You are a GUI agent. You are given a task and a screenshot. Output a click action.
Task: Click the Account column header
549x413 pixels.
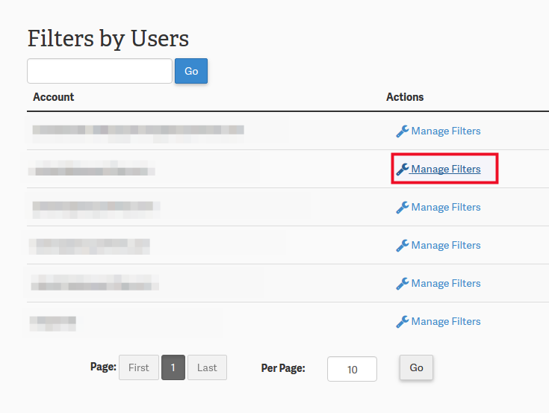pos(54,97)
